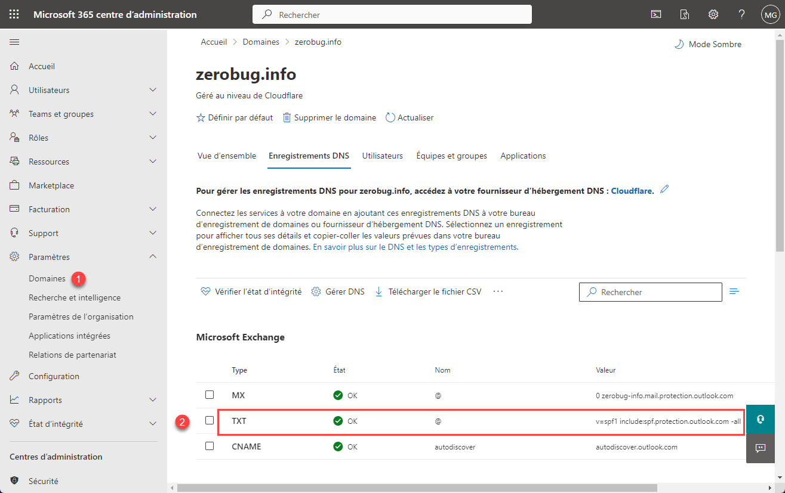Viewport: 785px width, 493px height.
Task: Click the DNS records Rechercher field
Action: [651, 292]
